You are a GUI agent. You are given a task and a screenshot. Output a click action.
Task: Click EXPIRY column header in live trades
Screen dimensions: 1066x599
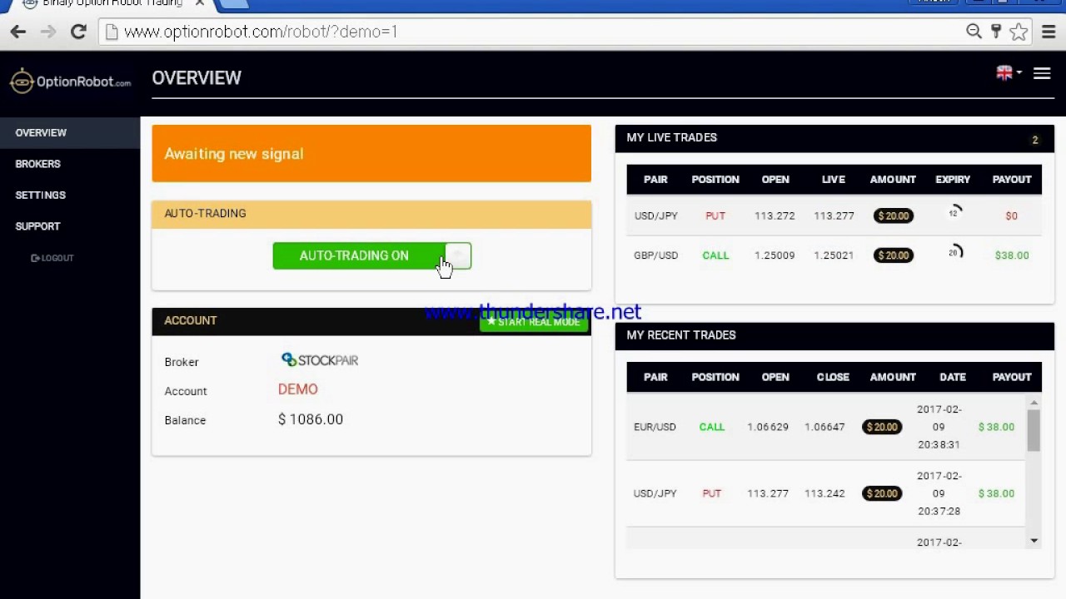pyautogui.click(x=953, y=180)
